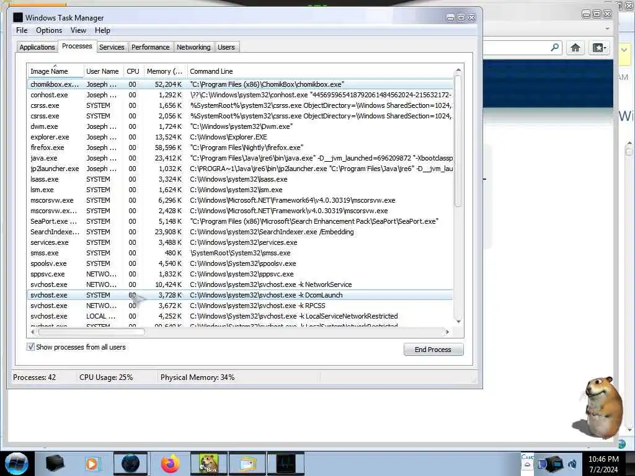Expand the Firefox list all tabs arrow
This screenshot has height=476, width=635.
pyautogui.click(x=607, y=29)
